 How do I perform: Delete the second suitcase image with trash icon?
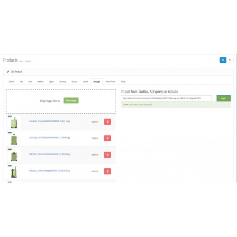coord(108,138)
